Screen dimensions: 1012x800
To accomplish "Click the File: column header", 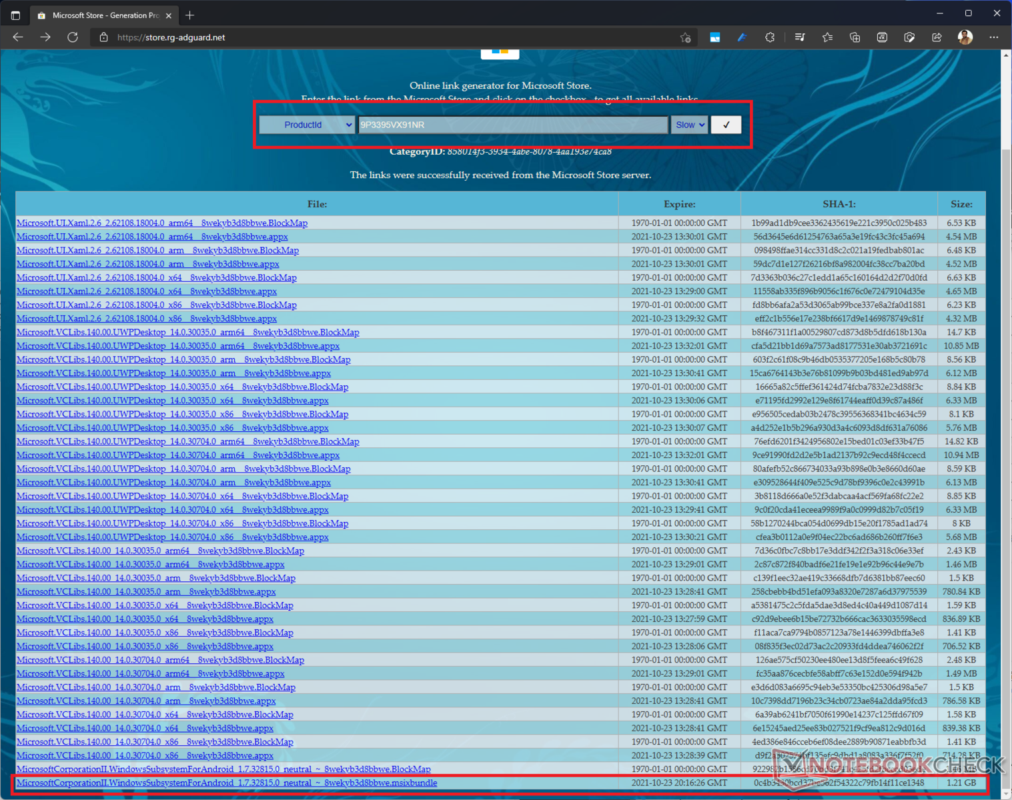I will pos(317,204).
